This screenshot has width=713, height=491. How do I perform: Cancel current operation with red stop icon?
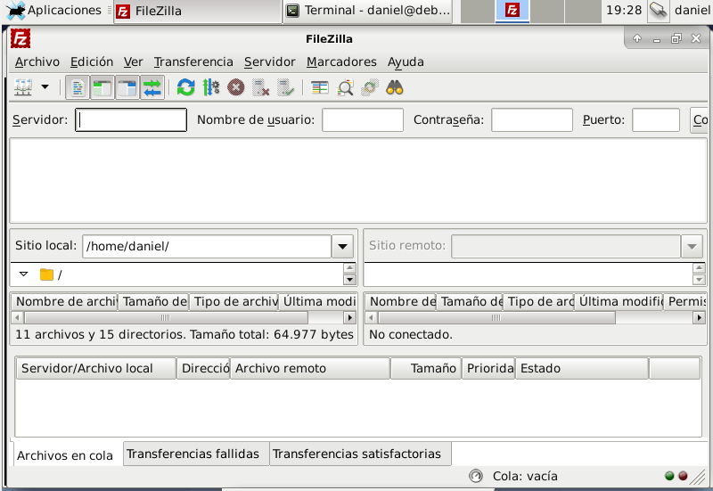point(235,87)
